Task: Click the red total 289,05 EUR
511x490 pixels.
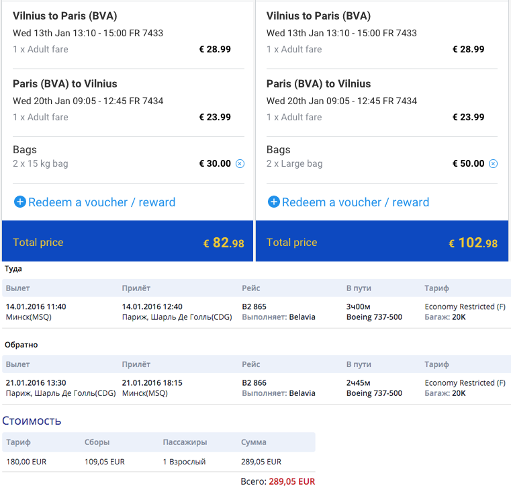Action: 292,481
